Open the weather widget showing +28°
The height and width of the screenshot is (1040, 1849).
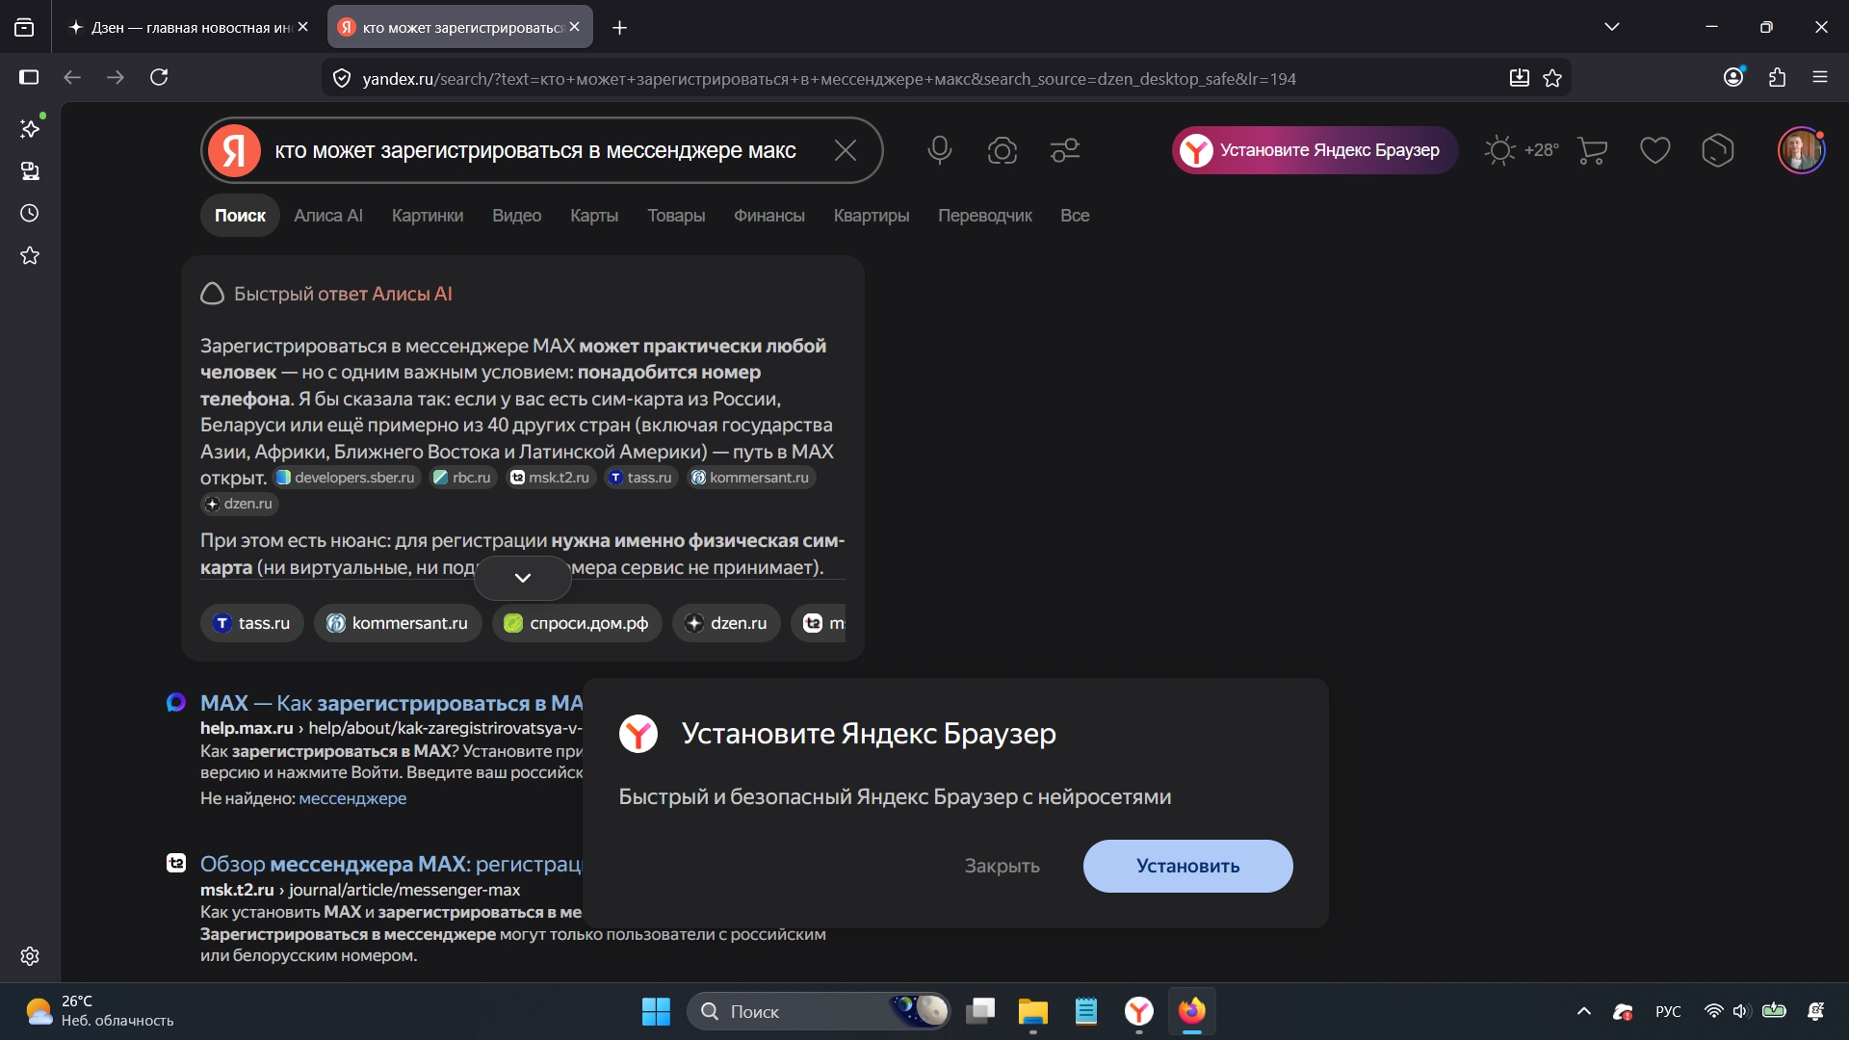(1522, 150)
